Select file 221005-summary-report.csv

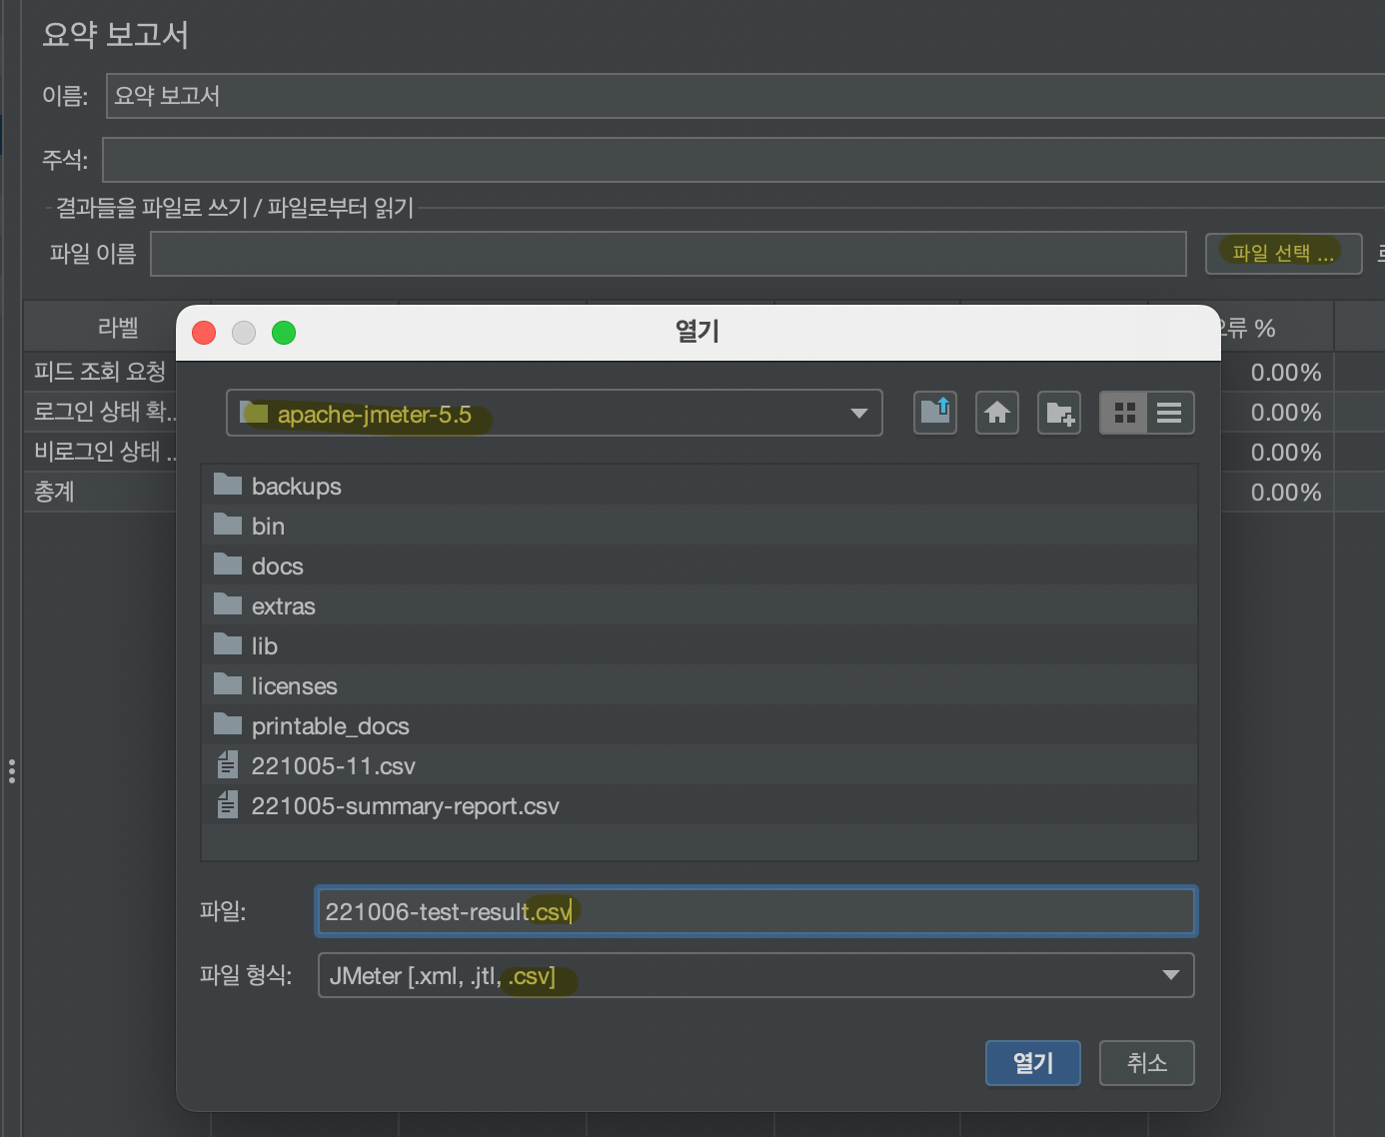click(x=699, y=805)
